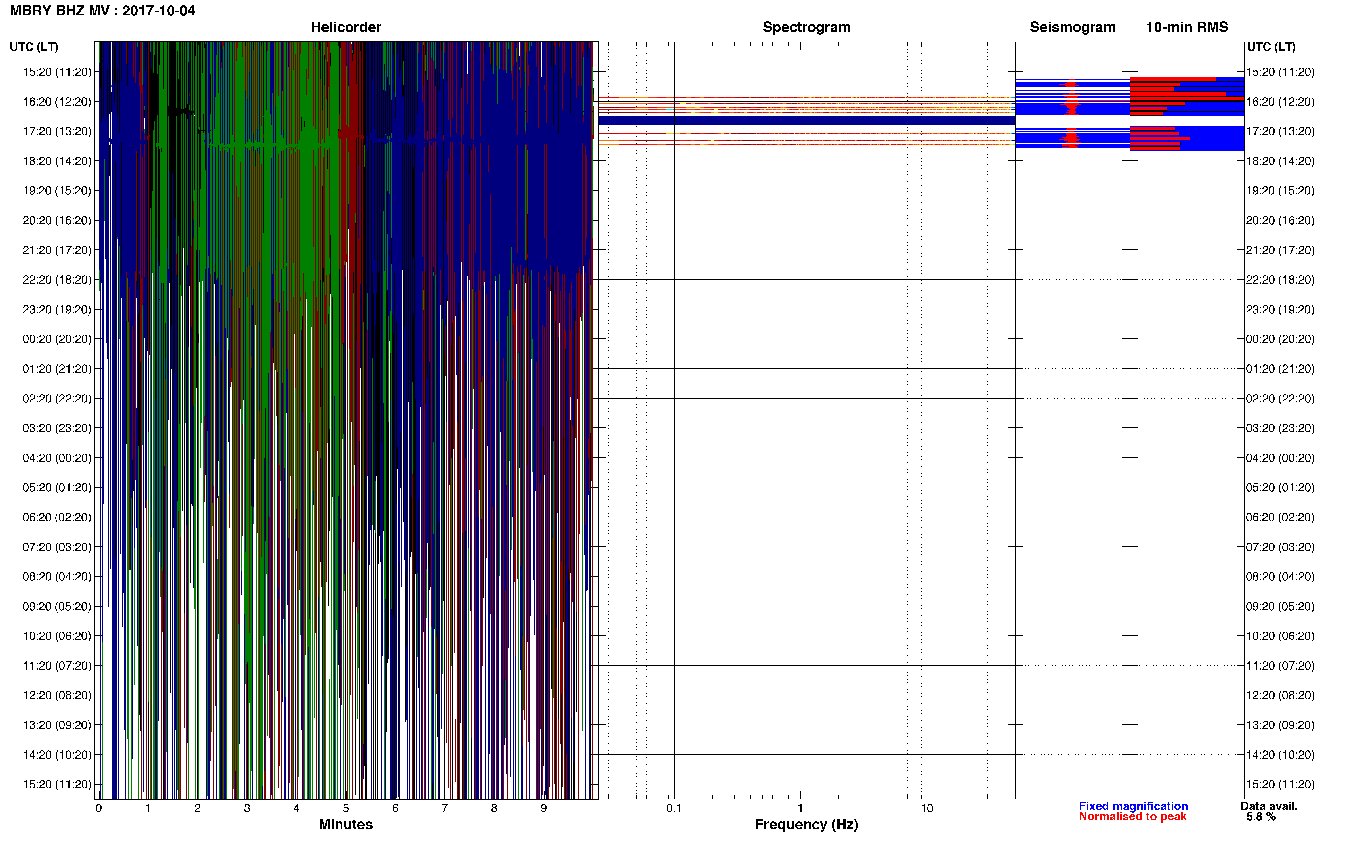Click the left 16:20 (12:20) time label
1345x841 pixels.
click(x=57, y=102)
